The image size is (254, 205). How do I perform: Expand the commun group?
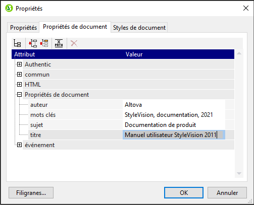[20, 75]
